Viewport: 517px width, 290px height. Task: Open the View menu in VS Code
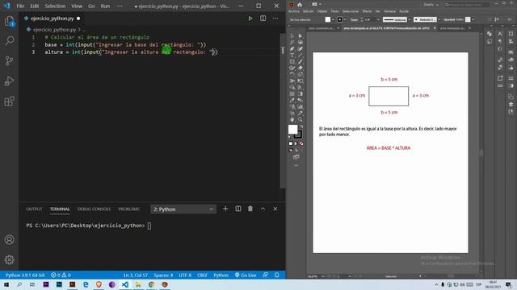pyautogui.click(x=77, y=6)
